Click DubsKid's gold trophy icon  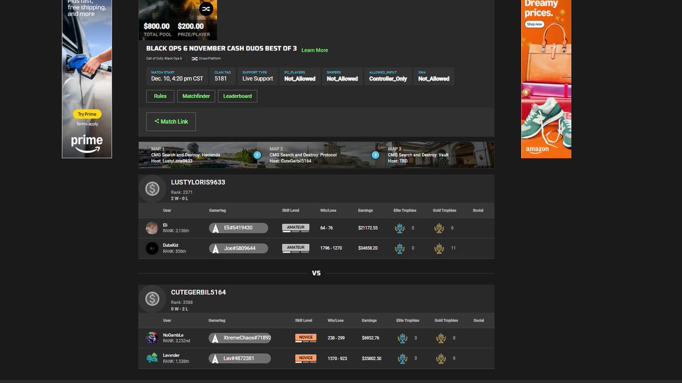click(439, 249)
